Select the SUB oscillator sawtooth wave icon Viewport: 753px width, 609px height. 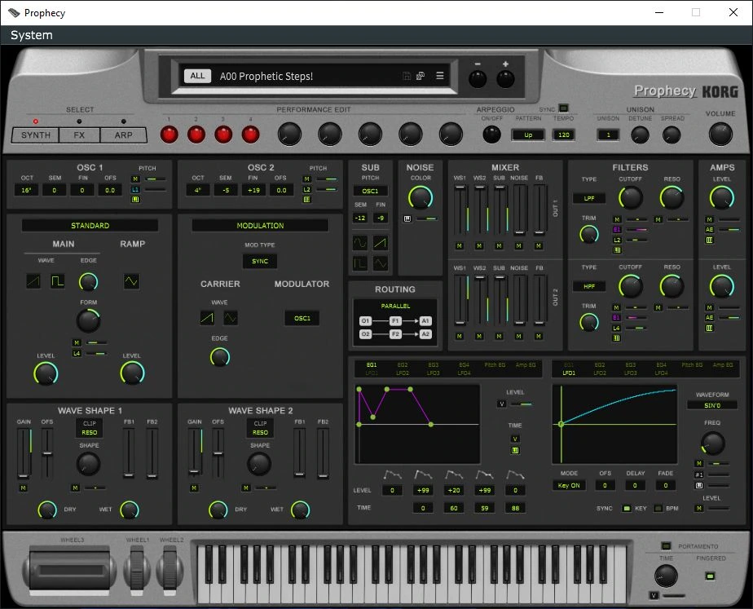381,243
